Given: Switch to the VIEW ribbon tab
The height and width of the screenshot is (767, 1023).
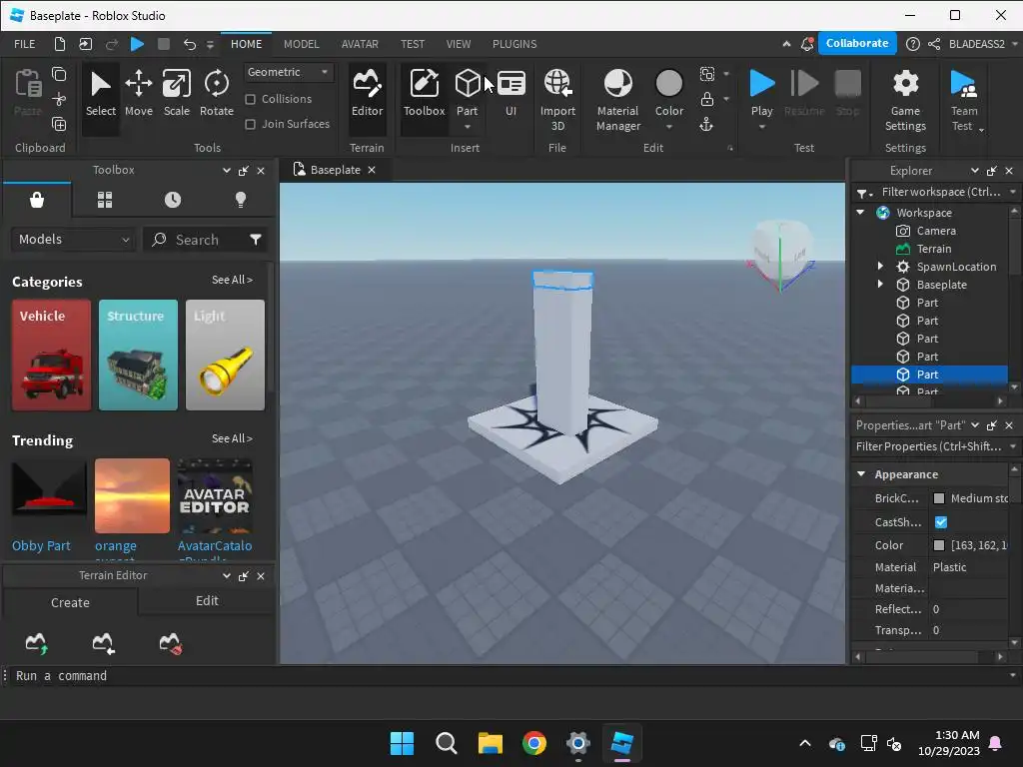Looking at the screenshot, I should click(458, 44).
